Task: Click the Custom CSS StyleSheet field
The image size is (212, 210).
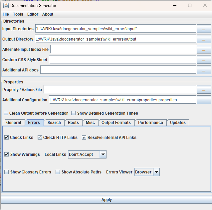Action: pyautogui.click(x=122, y=59)
